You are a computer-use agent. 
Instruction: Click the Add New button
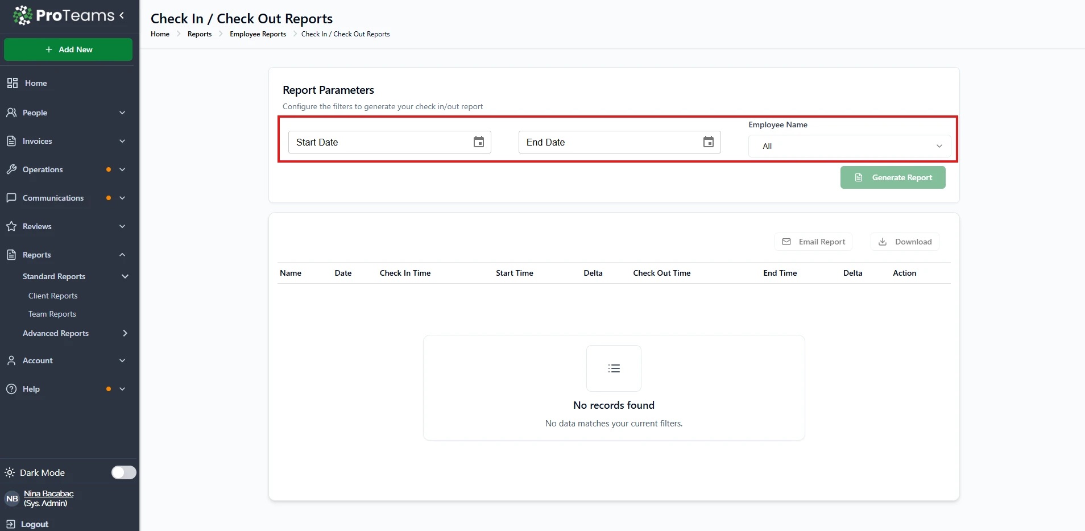(68, 49)
